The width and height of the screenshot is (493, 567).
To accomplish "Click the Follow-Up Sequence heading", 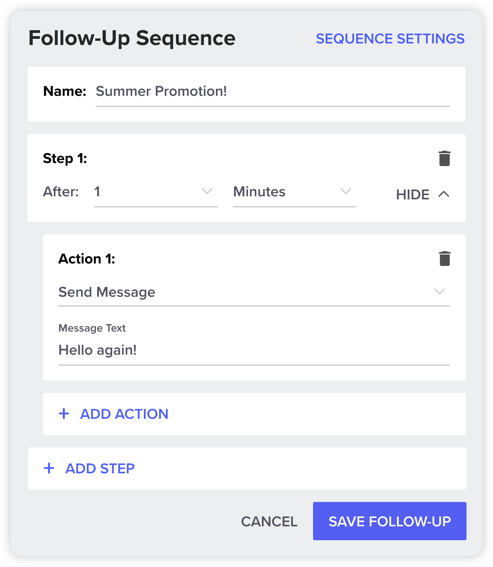I will coord(132,38).
